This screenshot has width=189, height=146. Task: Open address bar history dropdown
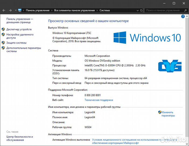(x=138, y=11)
